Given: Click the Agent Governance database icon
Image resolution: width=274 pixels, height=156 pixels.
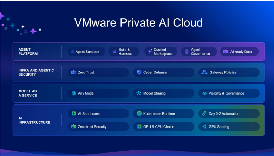Looking at the screenshot, I should point(187,52).
